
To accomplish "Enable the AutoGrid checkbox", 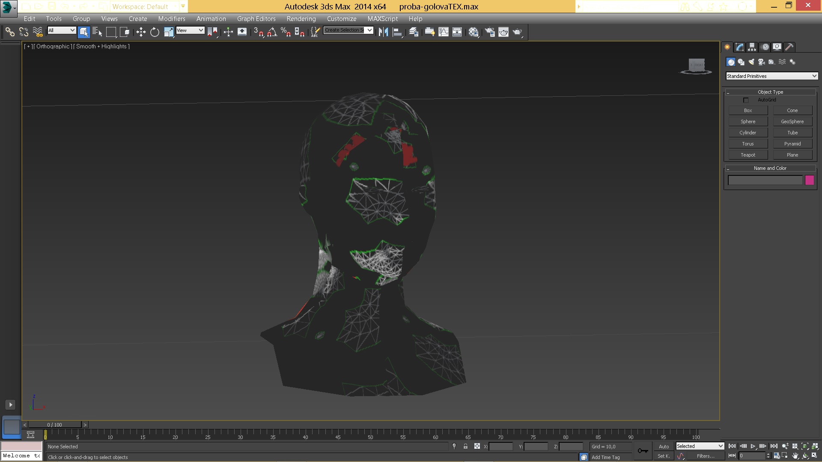I will click(x=746, y=100).
